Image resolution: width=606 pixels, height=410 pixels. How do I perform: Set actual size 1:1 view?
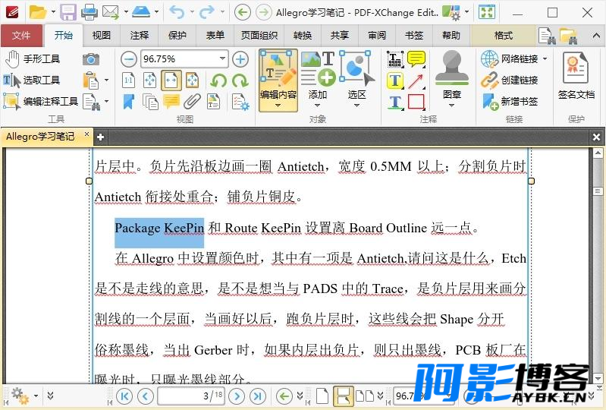[129, 80]
